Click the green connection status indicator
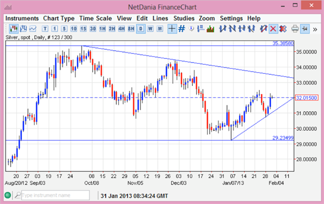 (x=8, y=195)
